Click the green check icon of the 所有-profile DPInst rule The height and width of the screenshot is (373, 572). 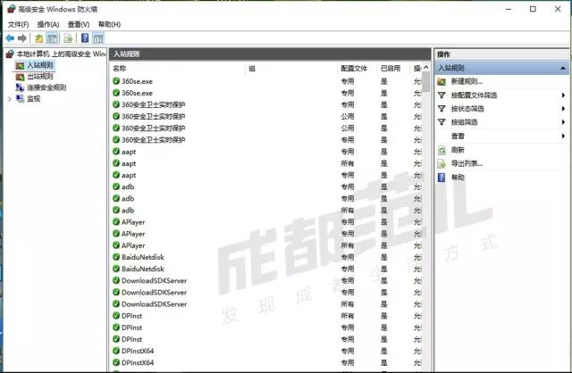coord(116,316)
